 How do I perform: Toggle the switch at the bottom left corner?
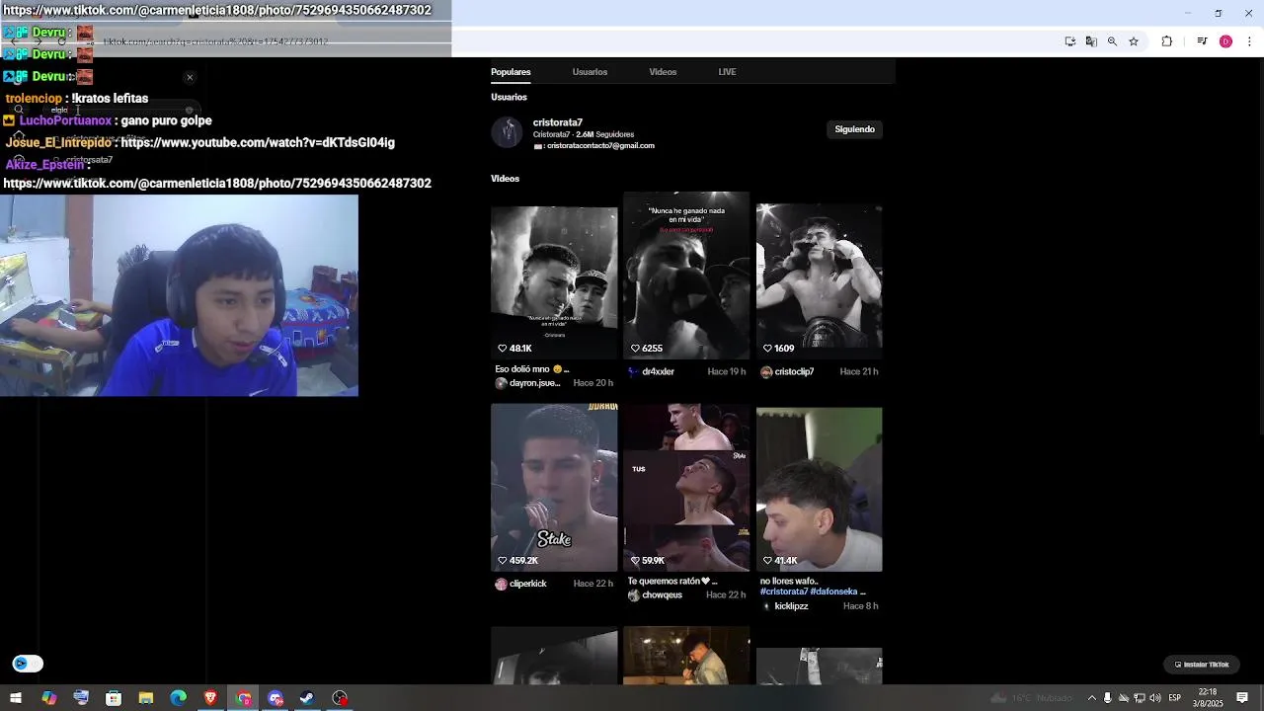pyautogui.click(x=28, y=664)
